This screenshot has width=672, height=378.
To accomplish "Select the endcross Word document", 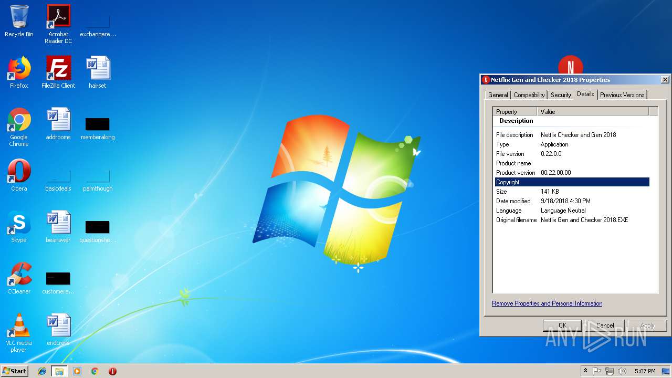I will [58, 330].
